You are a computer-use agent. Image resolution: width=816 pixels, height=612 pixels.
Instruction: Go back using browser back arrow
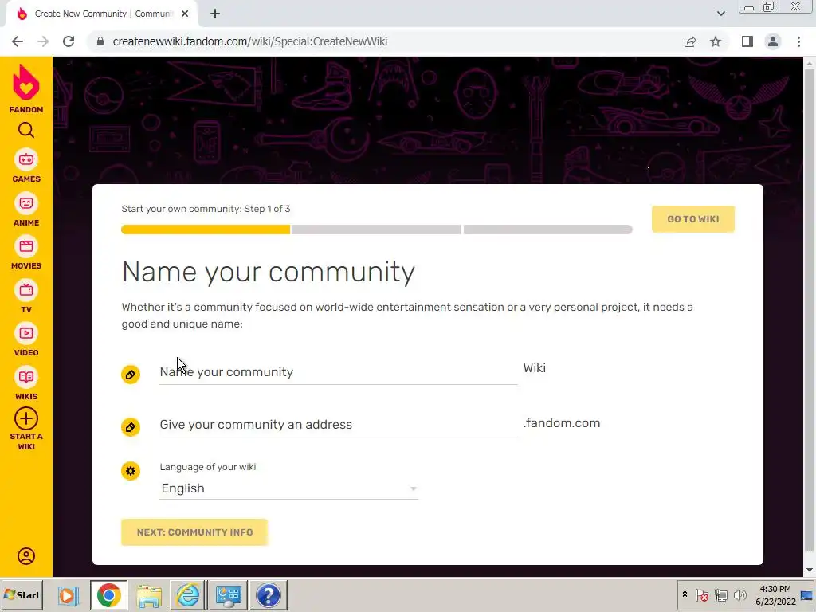click(x=18, y=41)
